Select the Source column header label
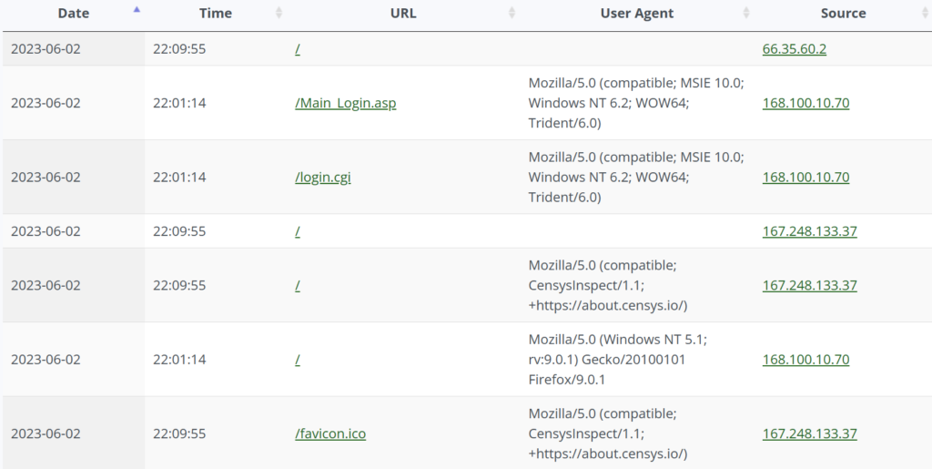This screenshot has height=469, width=932. (x=843, y=14)
